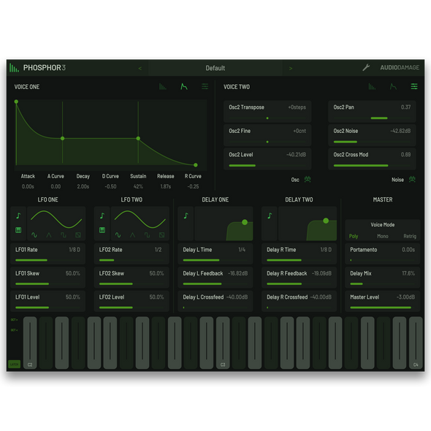Go to previous preset arrow
Screen dimensions: 431x431
(140, 68)
